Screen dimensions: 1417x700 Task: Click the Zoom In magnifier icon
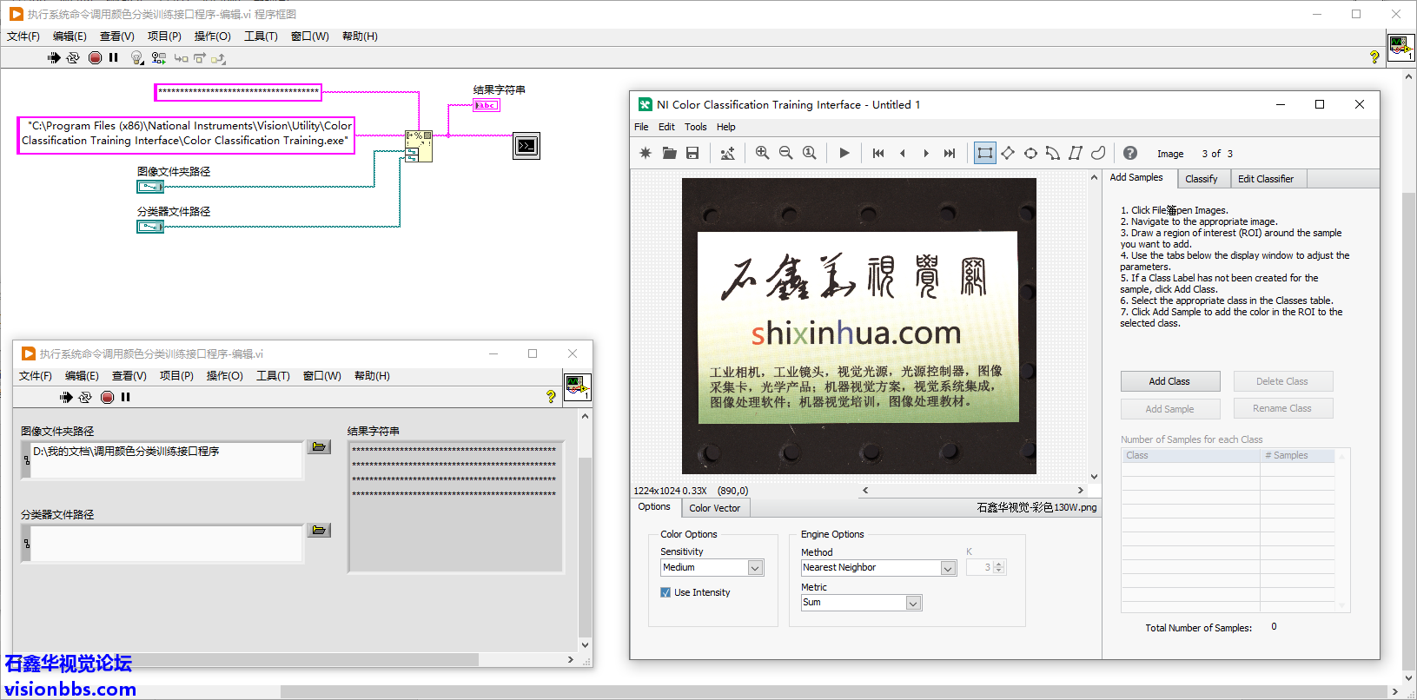coord(762,153)
